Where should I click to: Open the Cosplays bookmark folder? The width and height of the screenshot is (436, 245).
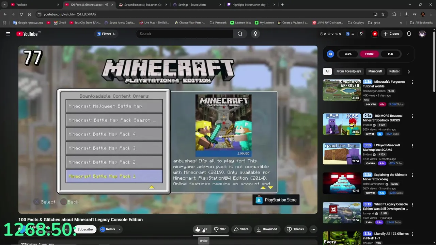[x=356, y=22]
